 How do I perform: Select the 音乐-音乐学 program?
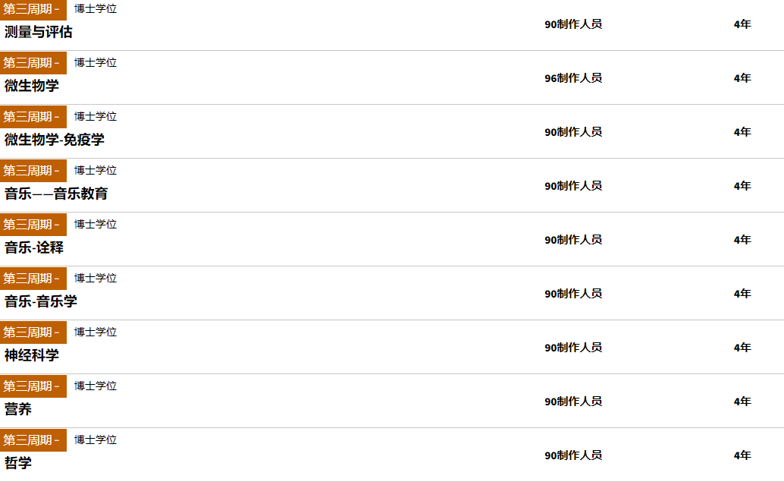[x=41, y=301]
